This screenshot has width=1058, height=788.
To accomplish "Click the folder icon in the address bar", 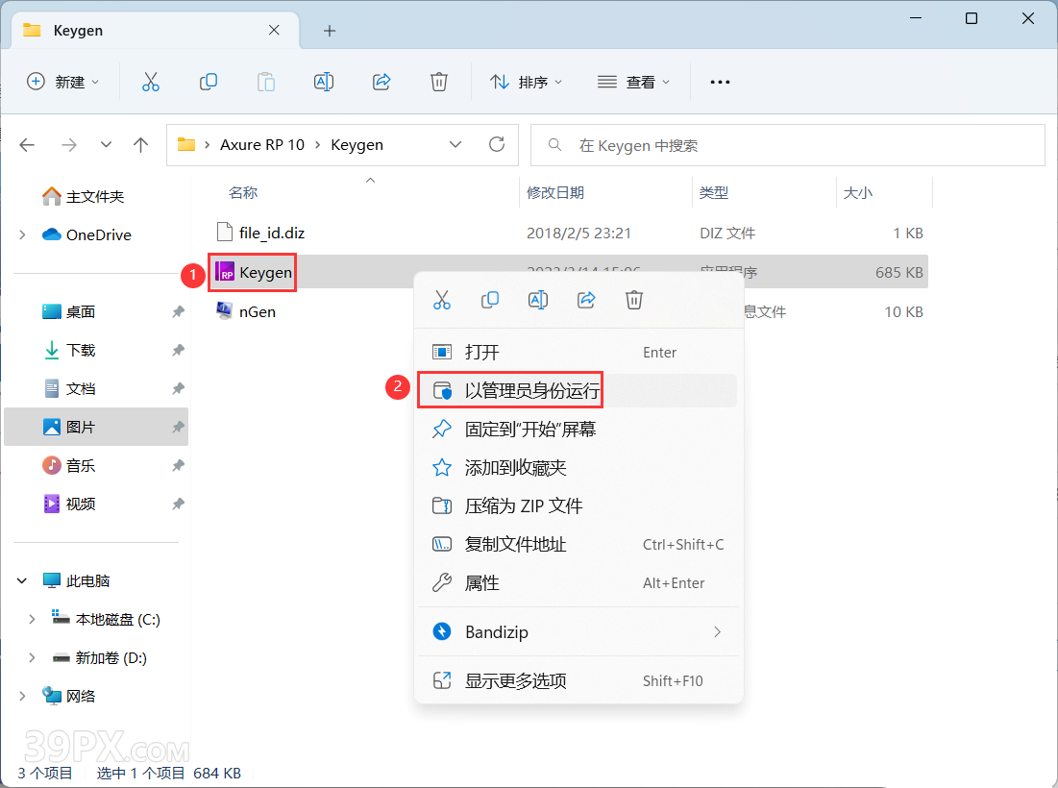I will click(186, 144).
